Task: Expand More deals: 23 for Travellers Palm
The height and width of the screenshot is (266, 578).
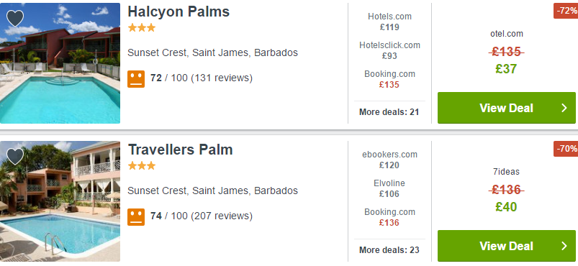Action: (389, 249)
